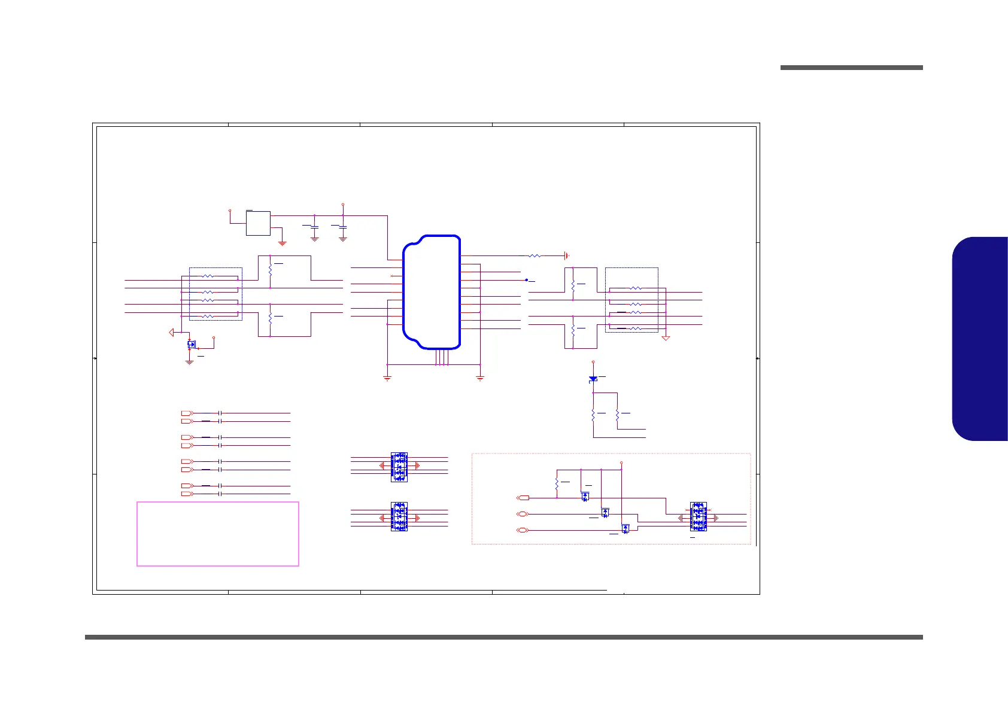
Task: Click the ground symbol below connector's left side
Action: 387,377
